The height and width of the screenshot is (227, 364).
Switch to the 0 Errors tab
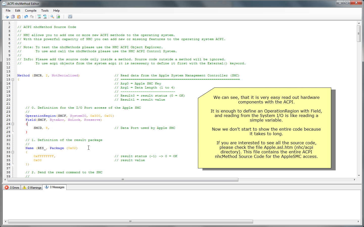click(12, 187)
